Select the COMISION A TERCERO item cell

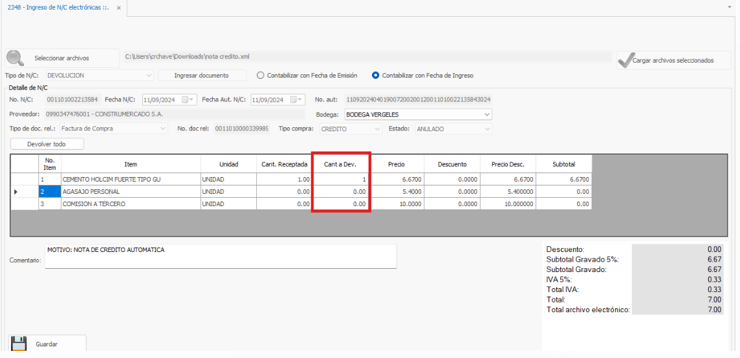point(130,204)
